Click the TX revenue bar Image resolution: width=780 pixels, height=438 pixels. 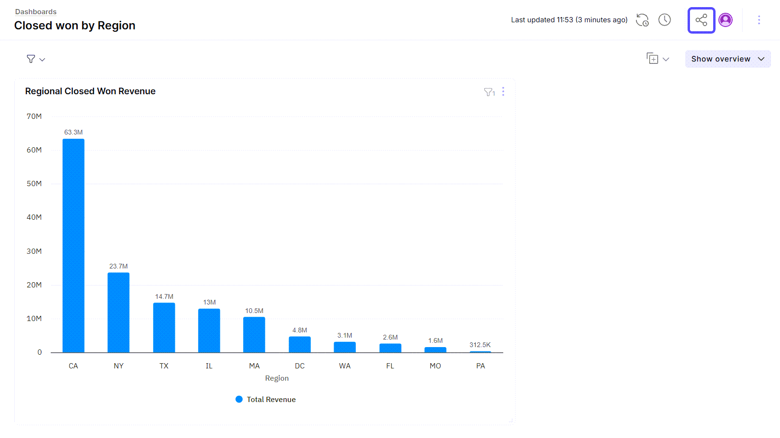[x=164, y=328]
